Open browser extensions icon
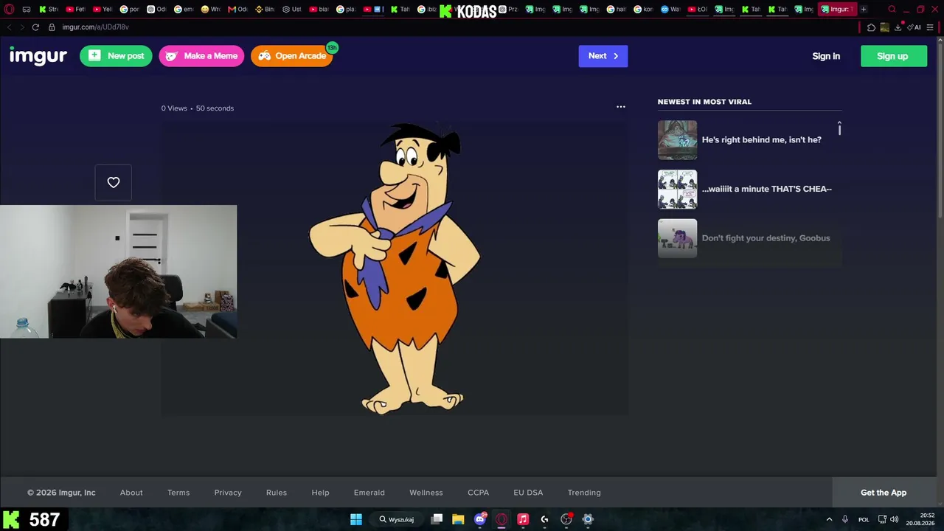This screenshot has height=531, width=944. pyautogui.click(x=871, y=27)
